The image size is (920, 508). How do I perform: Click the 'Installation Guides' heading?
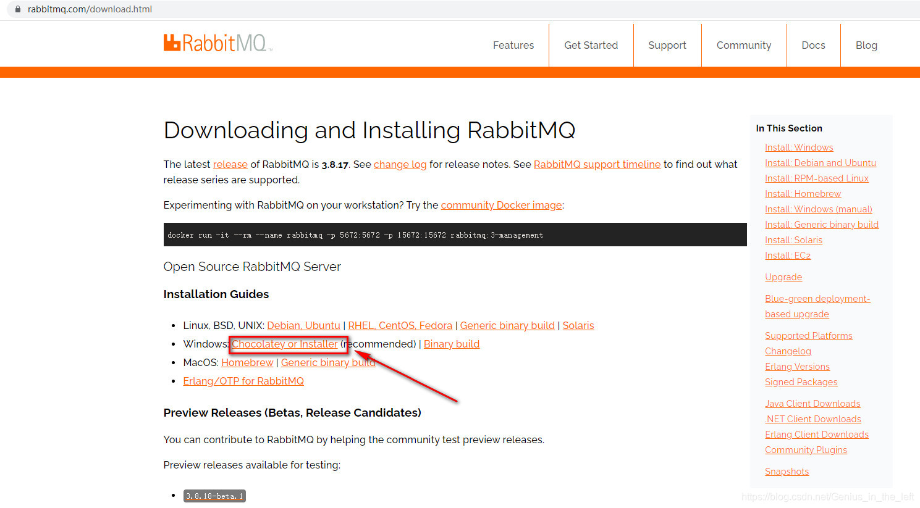216,294
